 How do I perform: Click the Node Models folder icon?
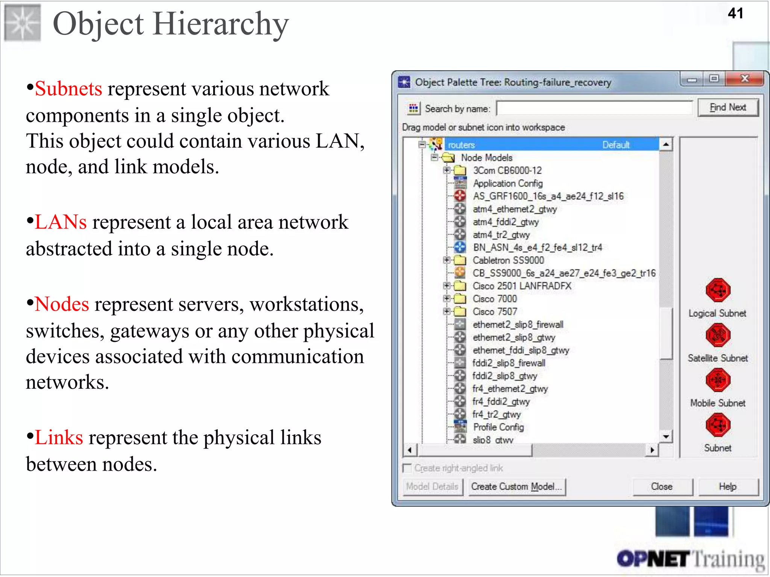pos(448,157)
